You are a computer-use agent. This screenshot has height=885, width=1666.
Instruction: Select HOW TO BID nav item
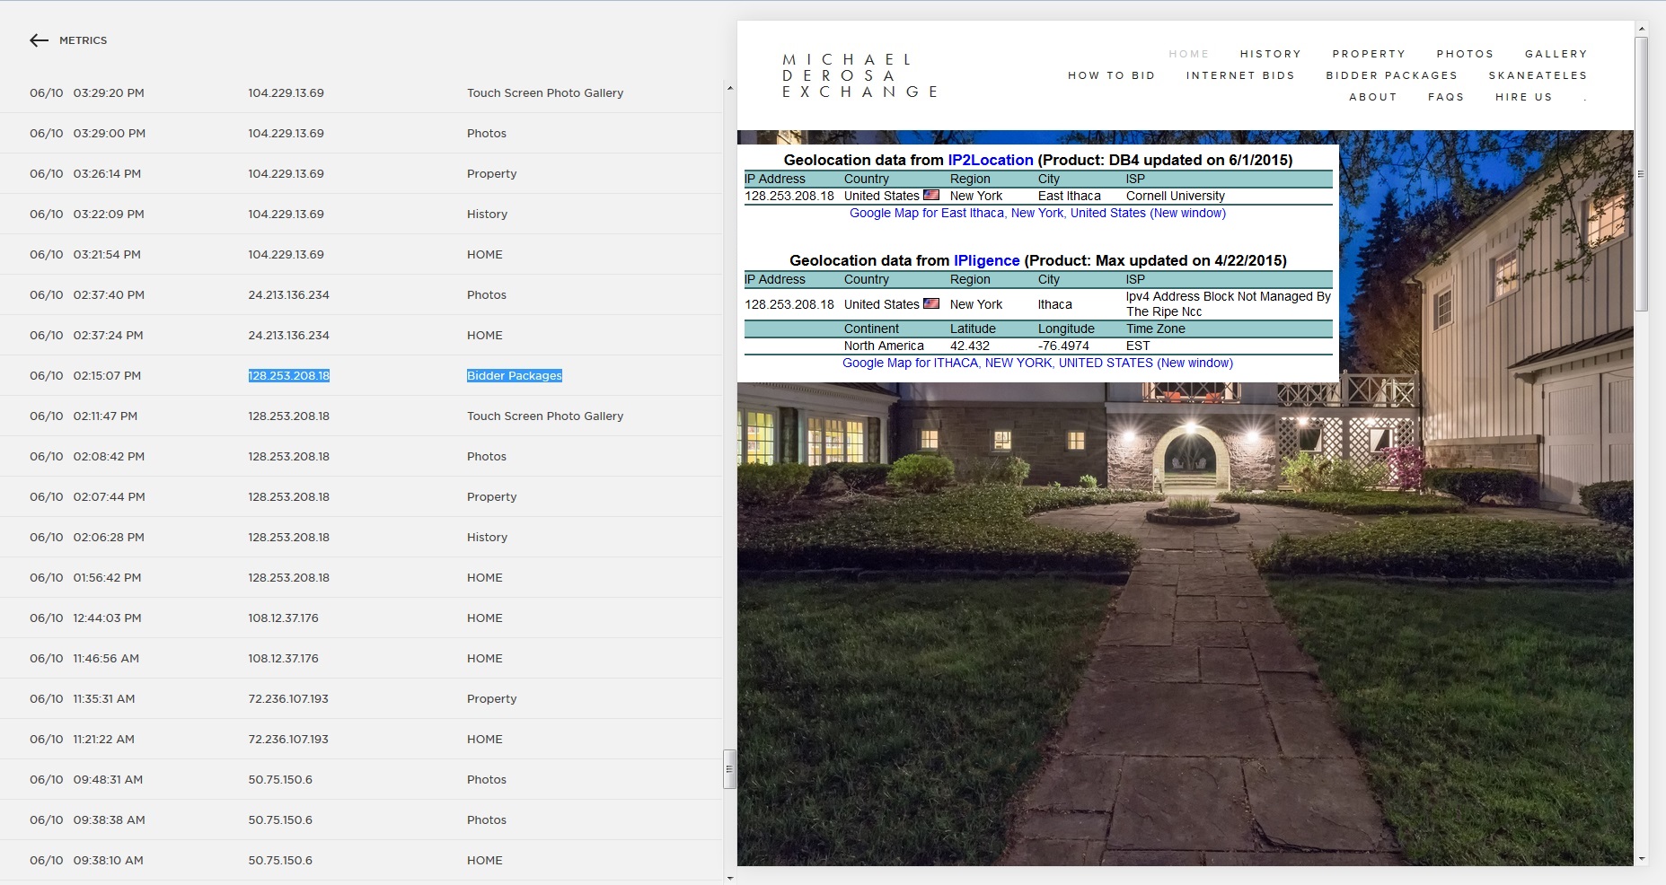[x=1111, y=75]
